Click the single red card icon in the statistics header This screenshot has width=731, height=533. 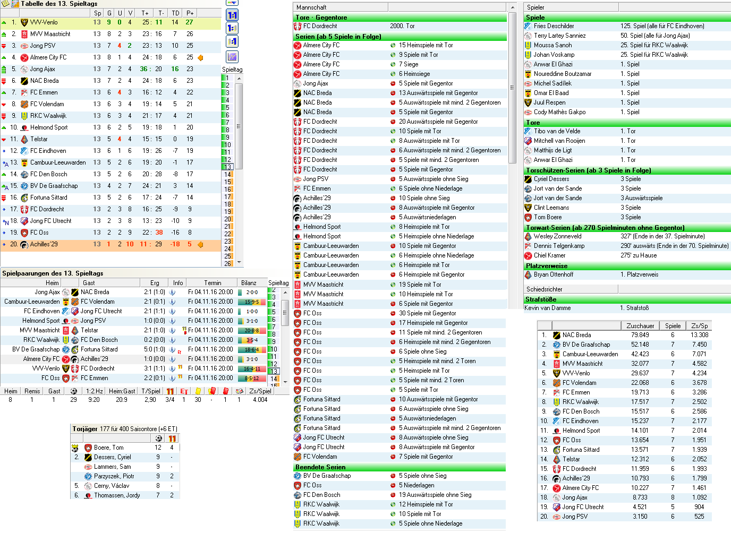(x=225, y=391)
